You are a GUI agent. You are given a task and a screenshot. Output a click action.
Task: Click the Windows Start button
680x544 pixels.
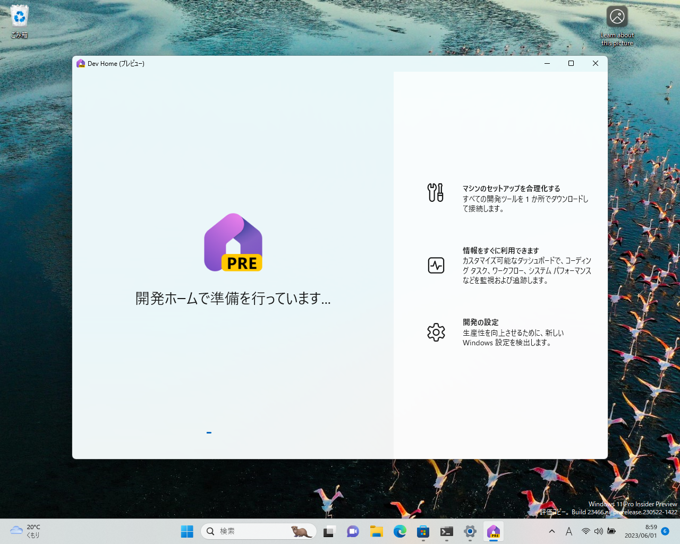pos(187,532)
